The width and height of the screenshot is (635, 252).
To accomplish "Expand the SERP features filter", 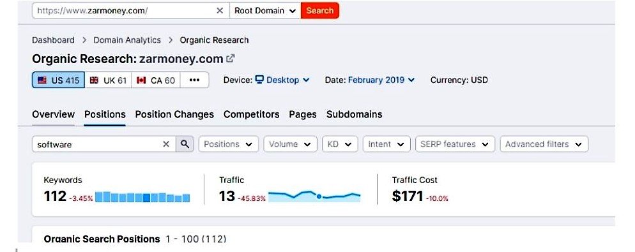I will click(x=455, y=144).
